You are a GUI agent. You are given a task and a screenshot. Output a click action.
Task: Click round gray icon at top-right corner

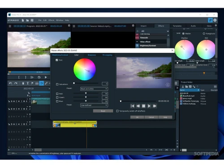[215, 20]
